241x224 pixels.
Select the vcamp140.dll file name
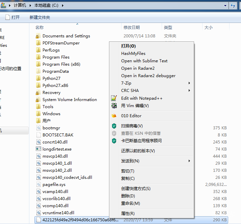(x=55, y=191)
